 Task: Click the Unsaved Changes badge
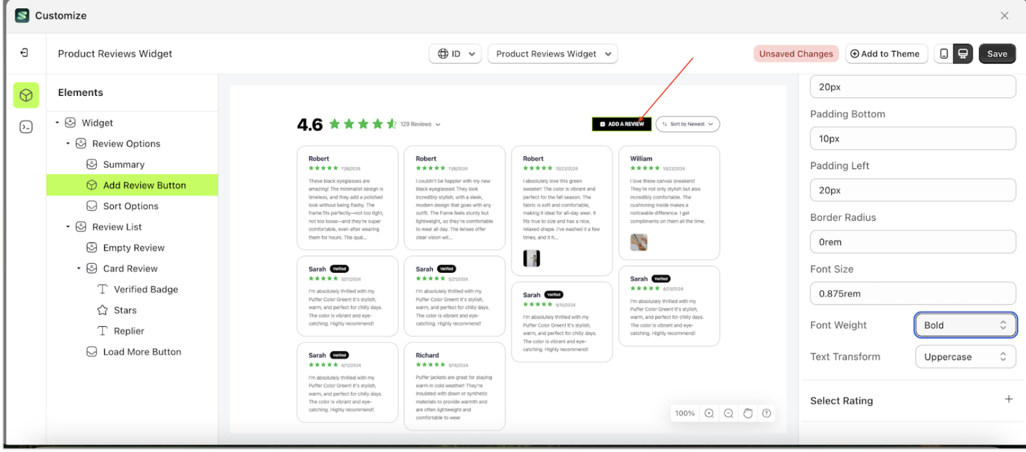click(796, 54)
